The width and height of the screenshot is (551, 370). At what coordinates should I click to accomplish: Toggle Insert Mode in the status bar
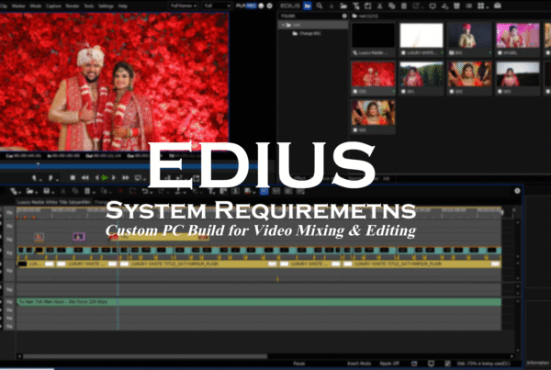coord(359,364)
